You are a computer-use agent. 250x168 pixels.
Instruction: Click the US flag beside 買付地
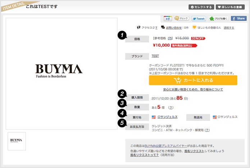point(154,117)
